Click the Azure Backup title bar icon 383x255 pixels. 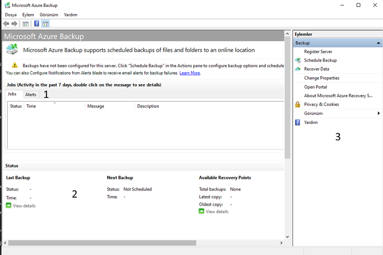(8, 5)
